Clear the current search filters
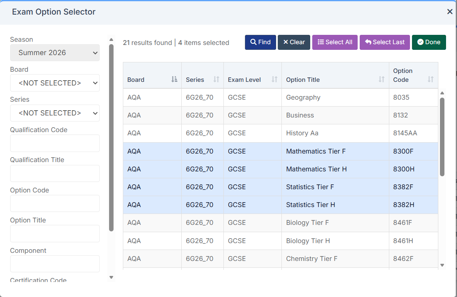 click(294, 42)
